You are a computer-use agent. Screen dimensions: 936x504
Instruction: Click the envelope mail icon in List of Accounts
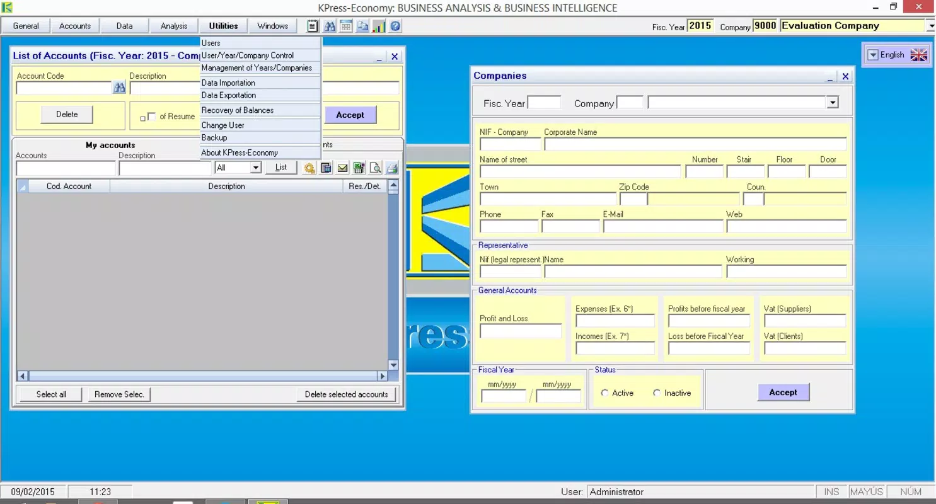tap(342, 168)
